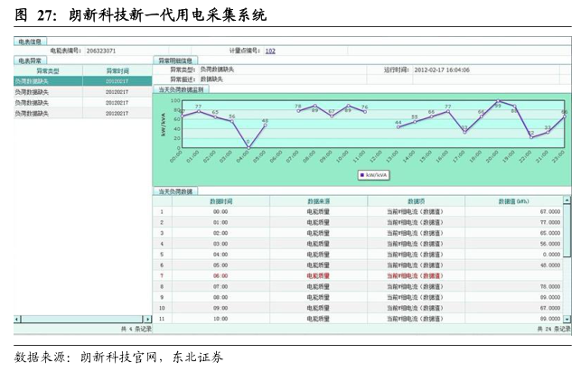Open the 电表信息 tab
581x372 pixels.
click(x=30, y=42)
